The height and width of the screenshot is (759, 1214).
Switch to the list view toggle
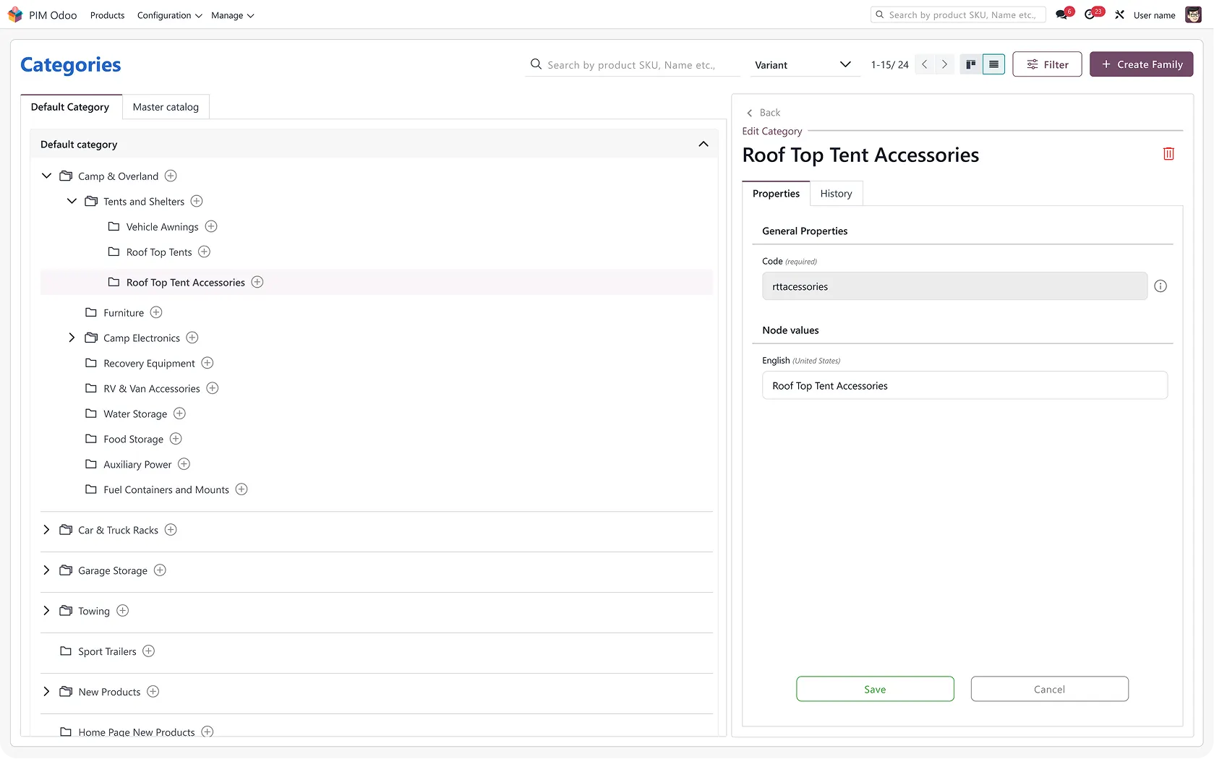[994, 64]
